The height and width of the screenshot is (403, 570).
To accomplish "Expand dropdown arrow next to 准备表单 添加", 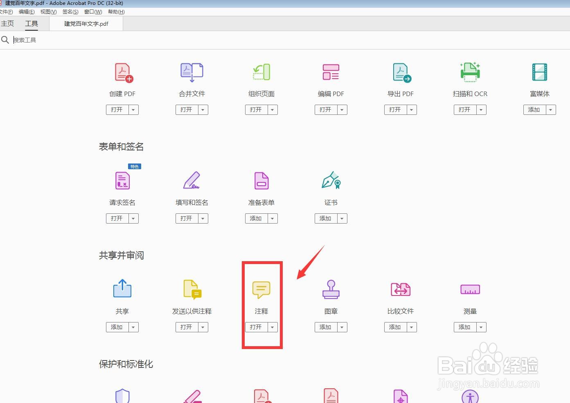I will point(273,219).
